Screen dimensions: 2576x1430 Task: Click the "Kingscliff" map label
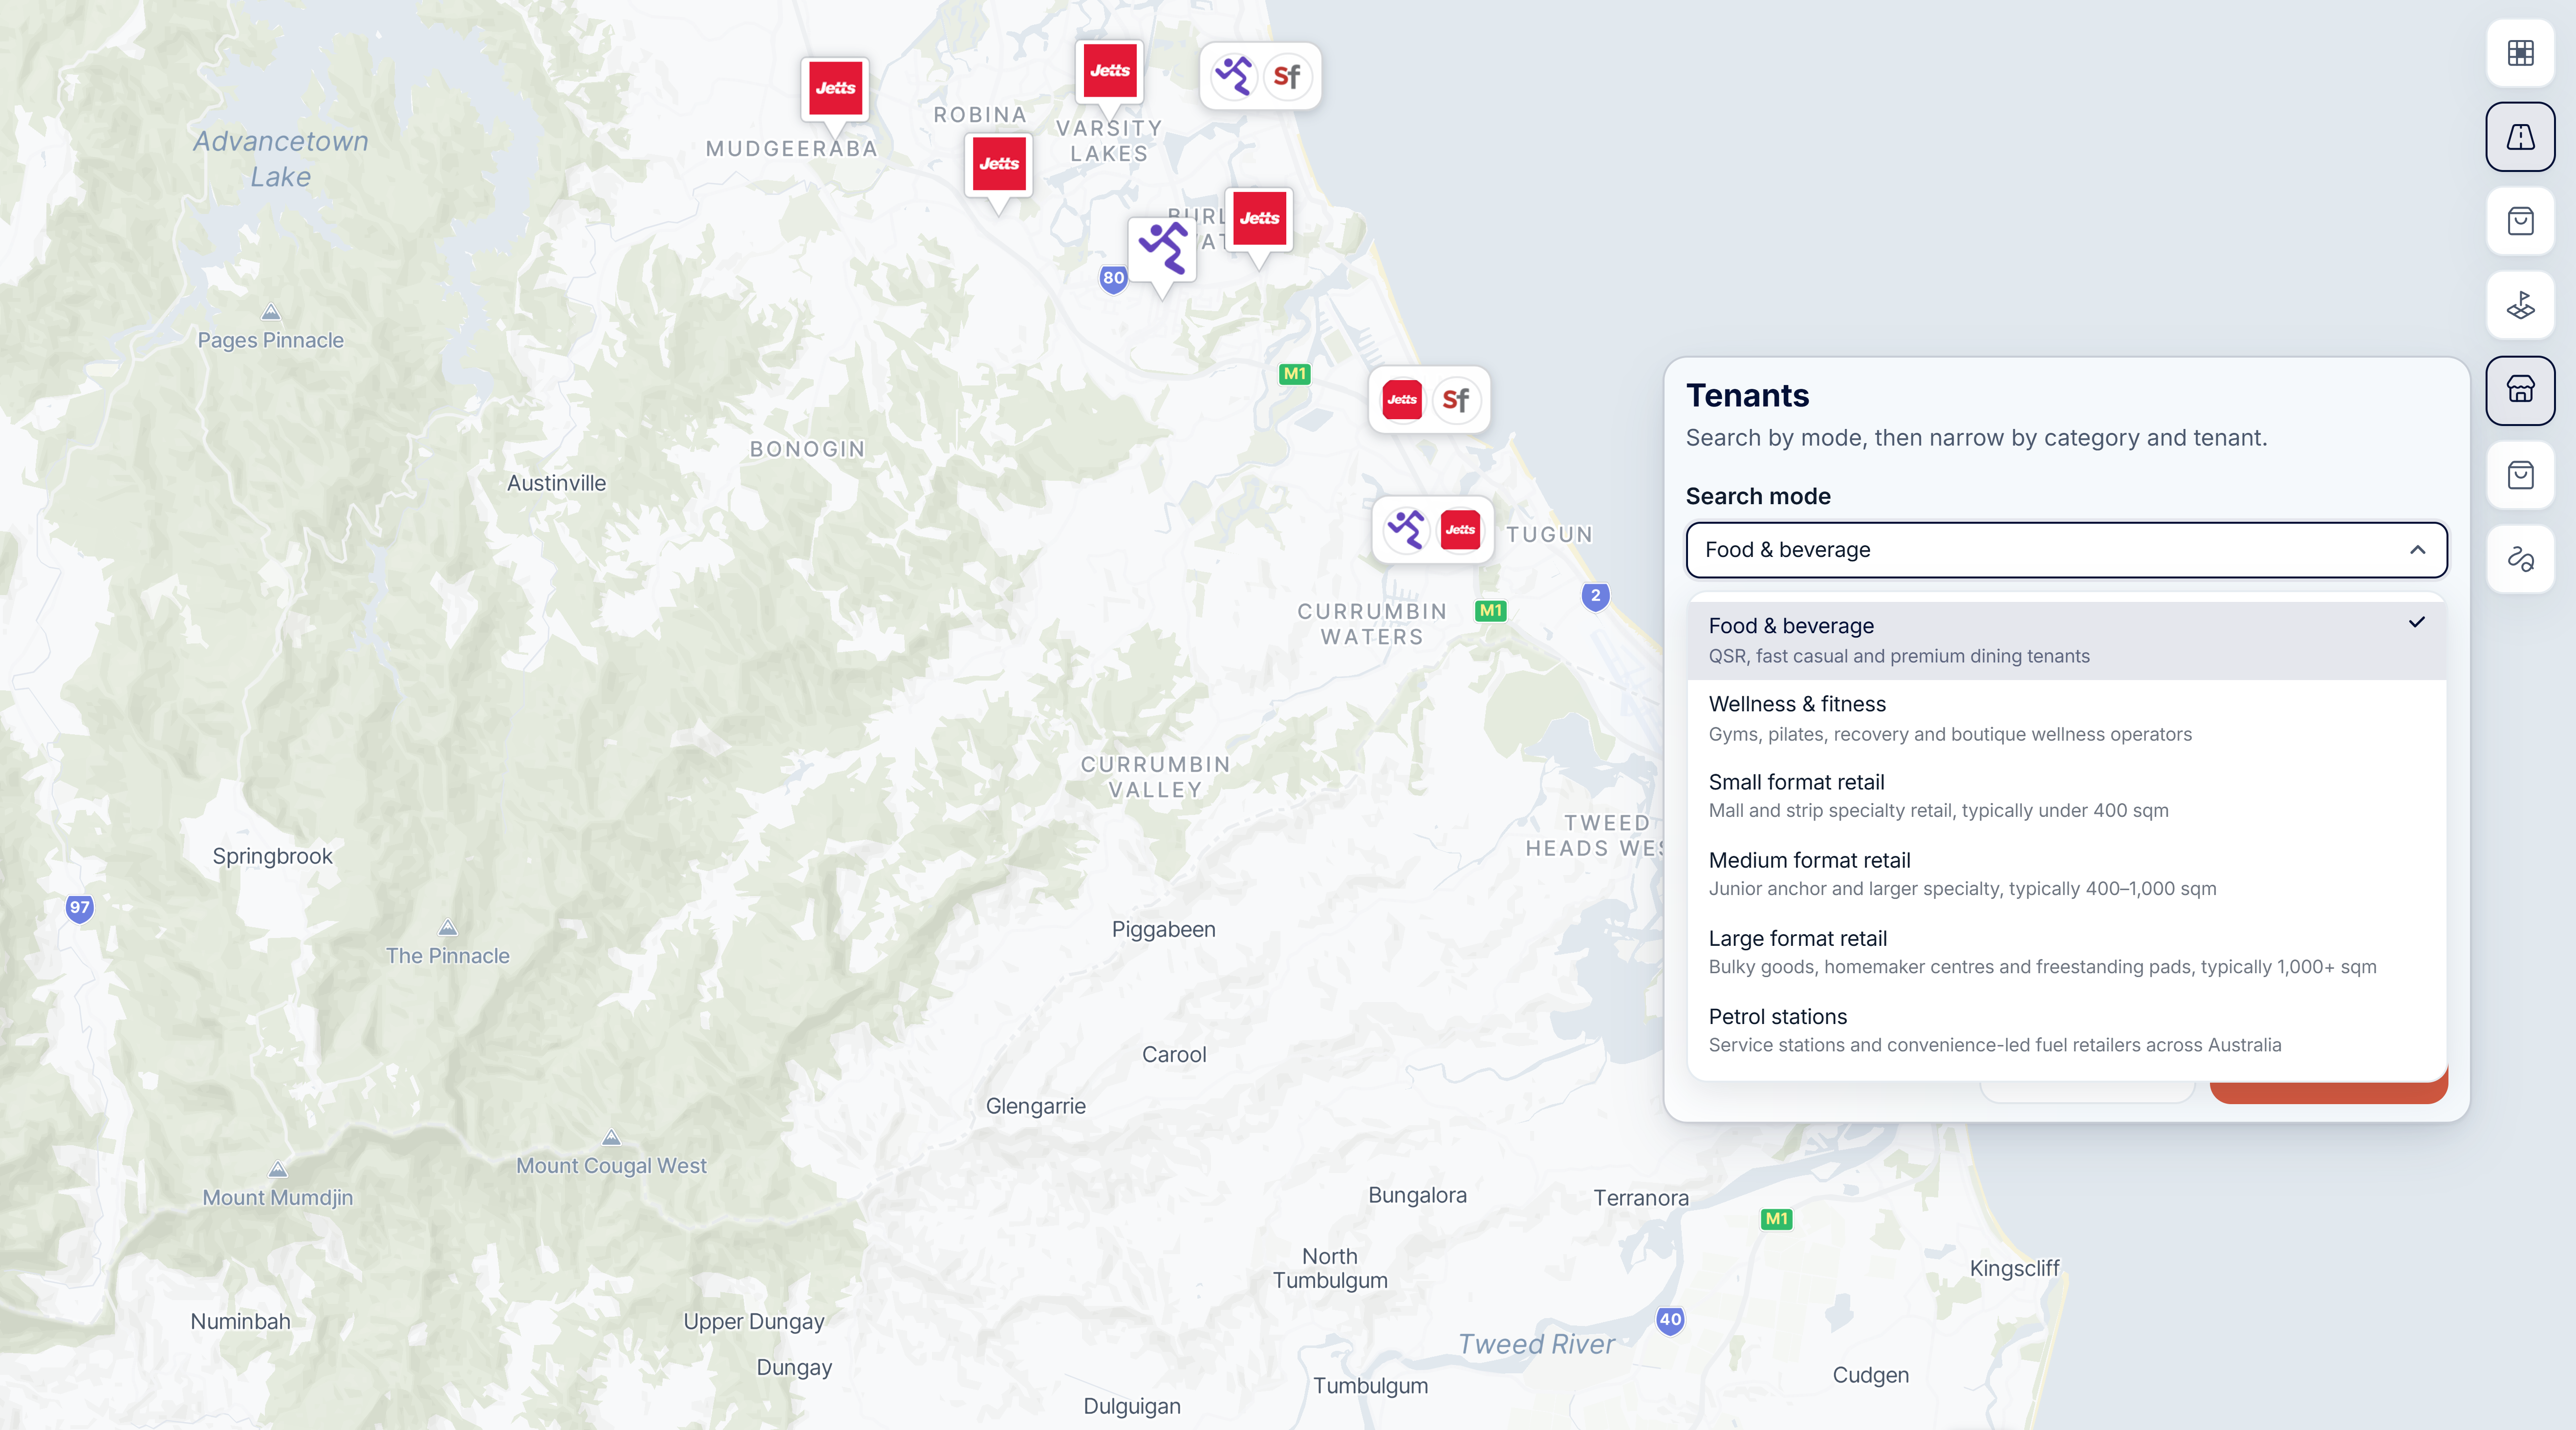2014,1268
